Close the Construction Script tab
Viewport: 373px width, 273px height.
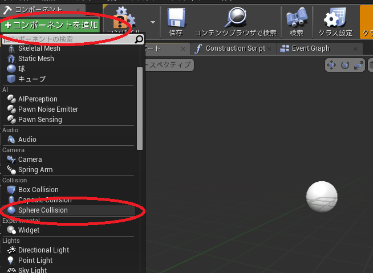269,49
